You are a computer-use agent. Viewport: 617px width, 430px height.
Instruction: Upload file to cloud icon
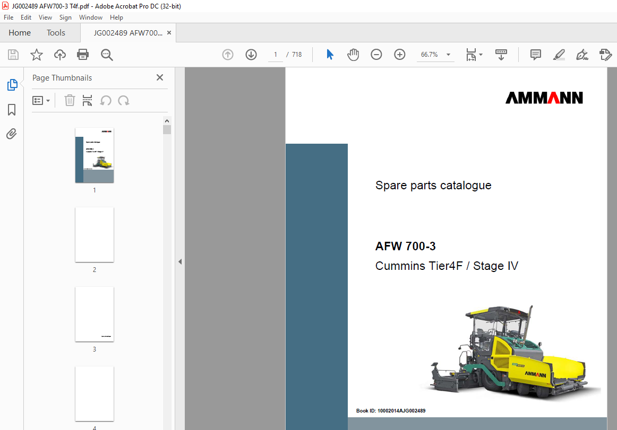point(60,55)
